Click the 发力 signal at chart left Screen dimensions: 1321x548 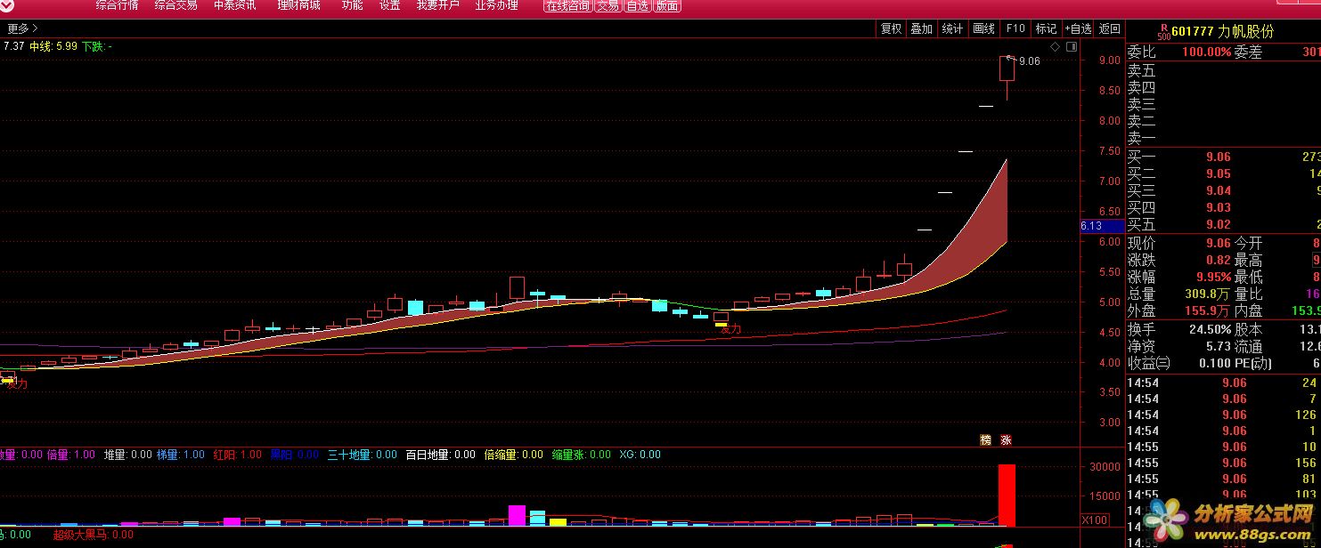(16, 384)
